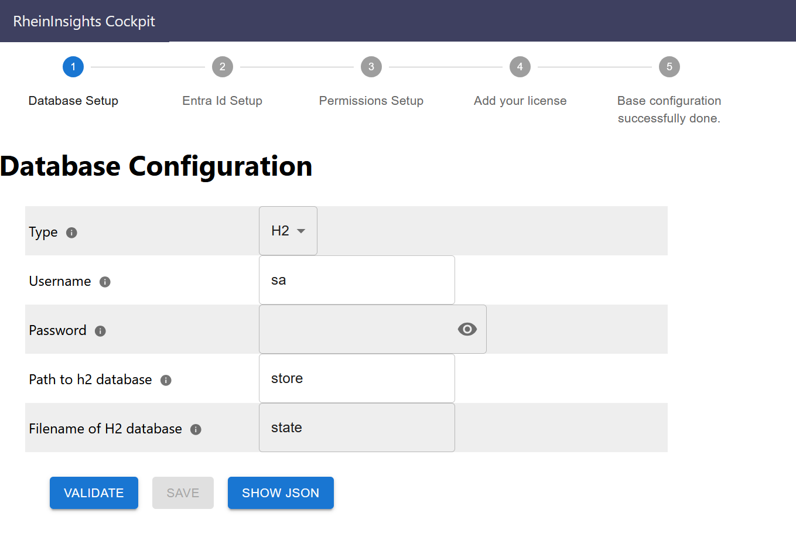The width and height of the screenshot is (796, 540).
Task: Click the greyed-out SAVE button
Action: 183,493
